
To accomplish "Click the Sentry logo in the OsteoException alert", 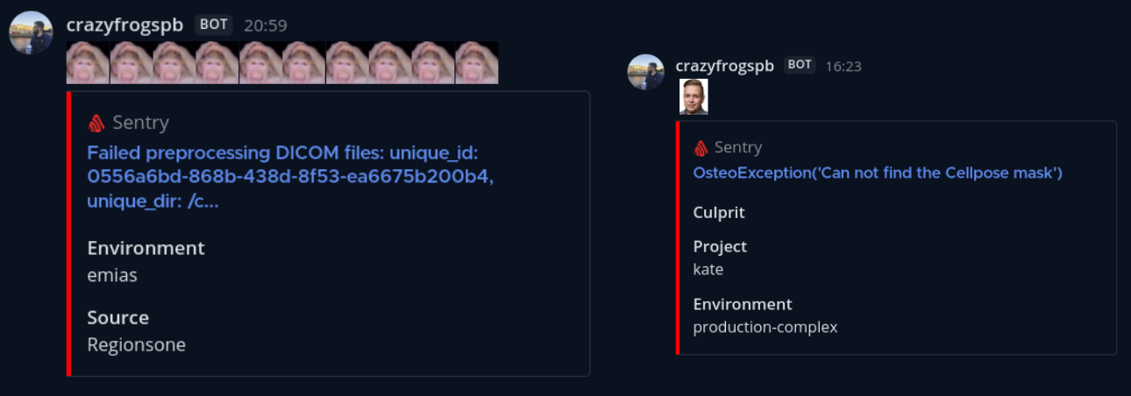I will 701,148.
